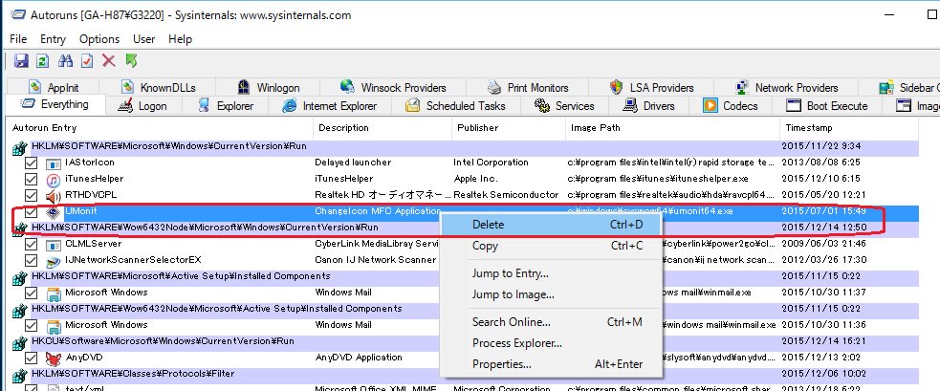Image resolution: width=940 pixels, height=391 pixels.
Task: Switch to the LSA Providers tab
Action: click(652, 88)
